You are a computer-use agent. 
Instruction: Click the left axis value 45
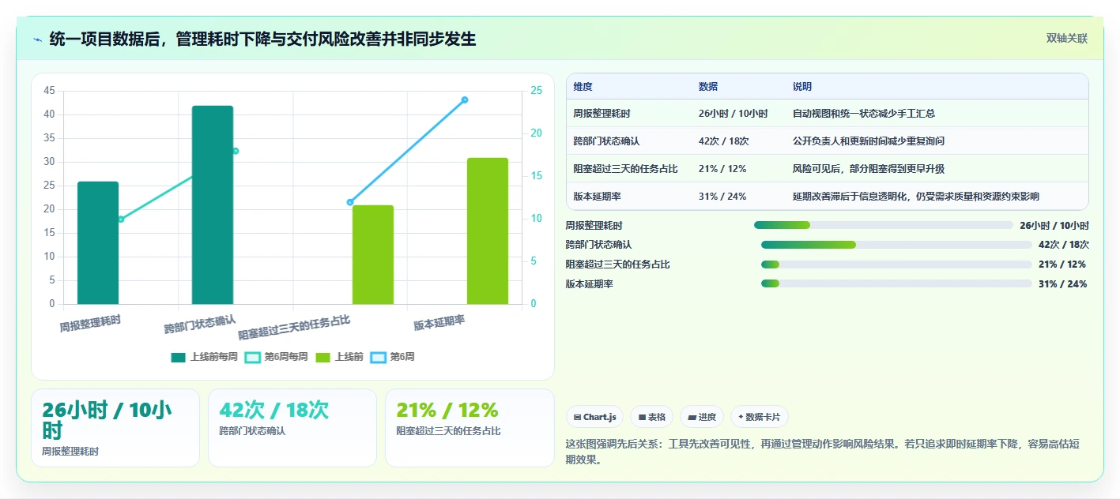pos(49,91)
